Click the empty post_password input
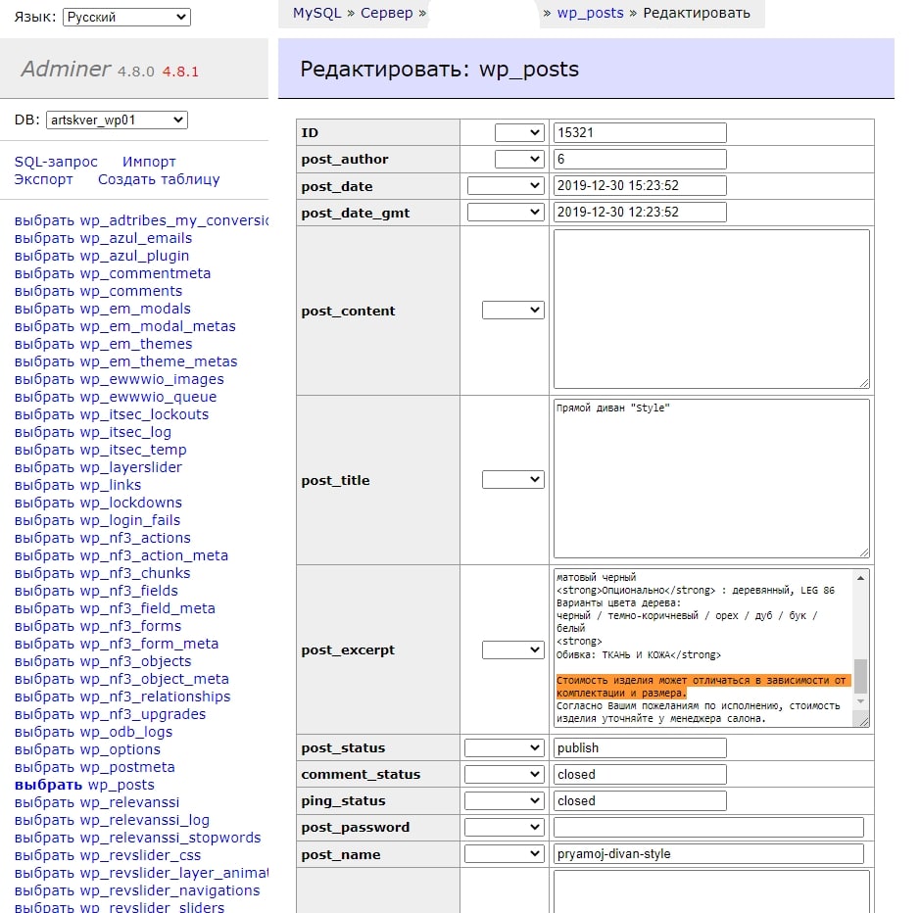Screen dimensions: 920x913 tap(708, 827)
